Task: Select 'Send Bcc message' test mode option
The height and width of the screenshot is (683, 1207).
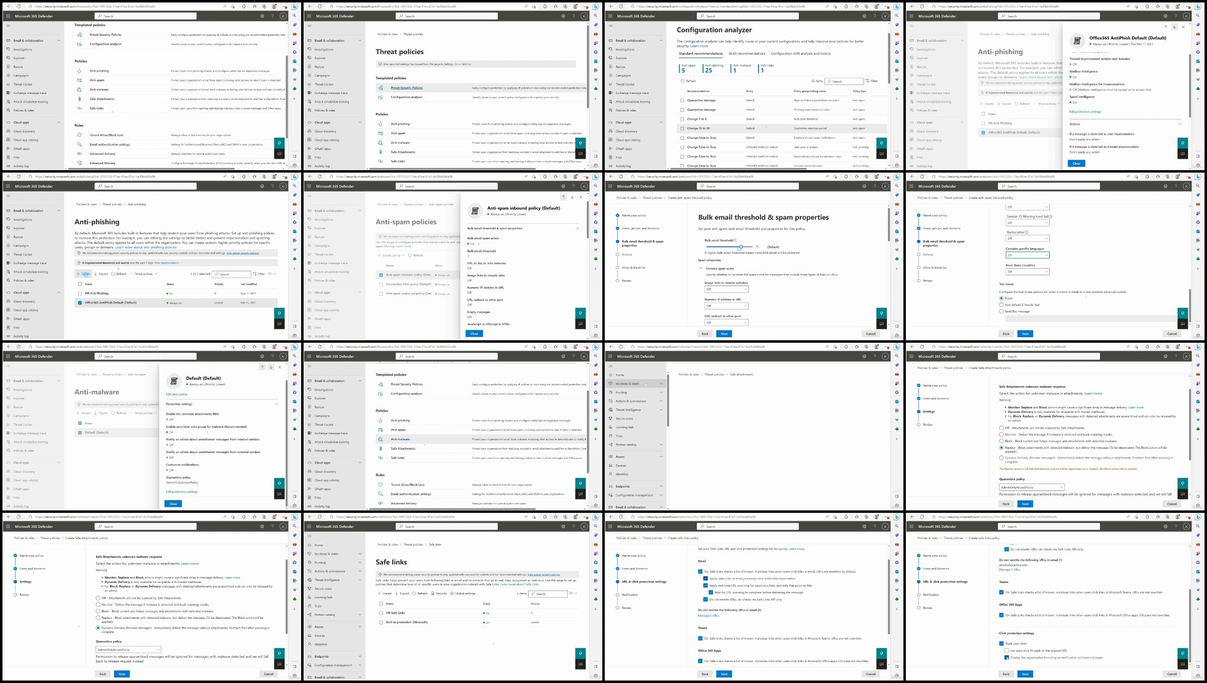Action: tap(1001, 311)
